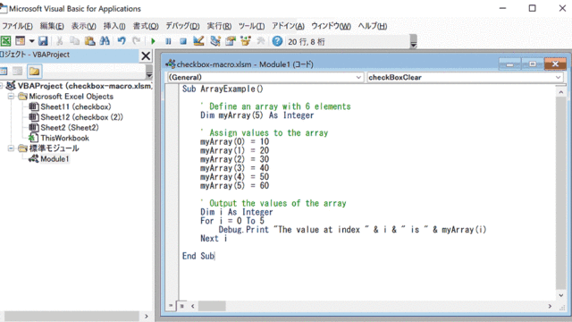Viewport: 572px width, 322px height.
Task: Click project pane horizontal scrollbar right arrow
Action: (x=147, y=316)
